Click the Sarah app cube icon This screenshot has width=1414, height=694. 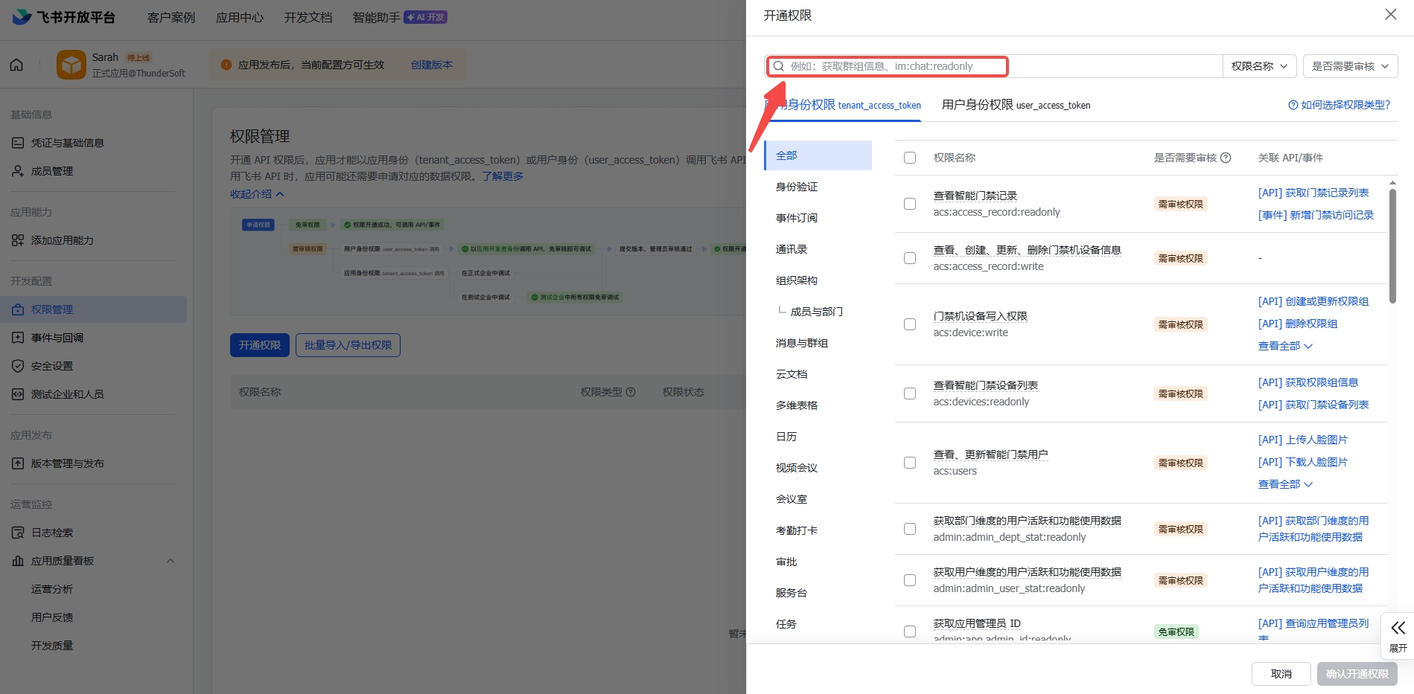(71, 65)
